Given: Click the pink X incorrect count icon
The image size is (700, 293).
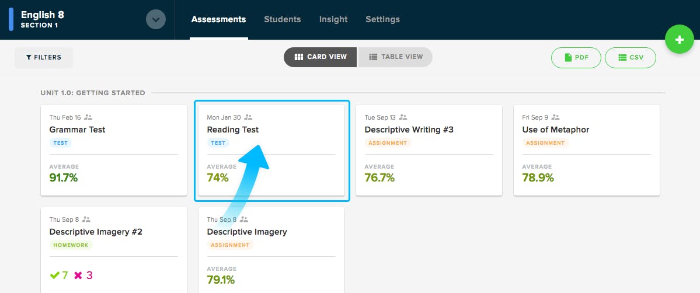Looking at the screenshot, I should (78, 275).
